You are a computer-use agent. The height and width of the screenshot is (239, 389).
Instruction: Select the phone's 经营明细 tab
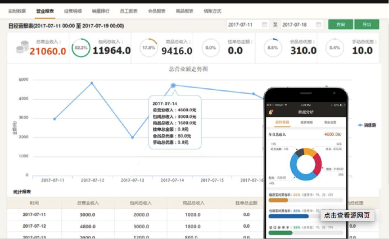pos(307,123)
